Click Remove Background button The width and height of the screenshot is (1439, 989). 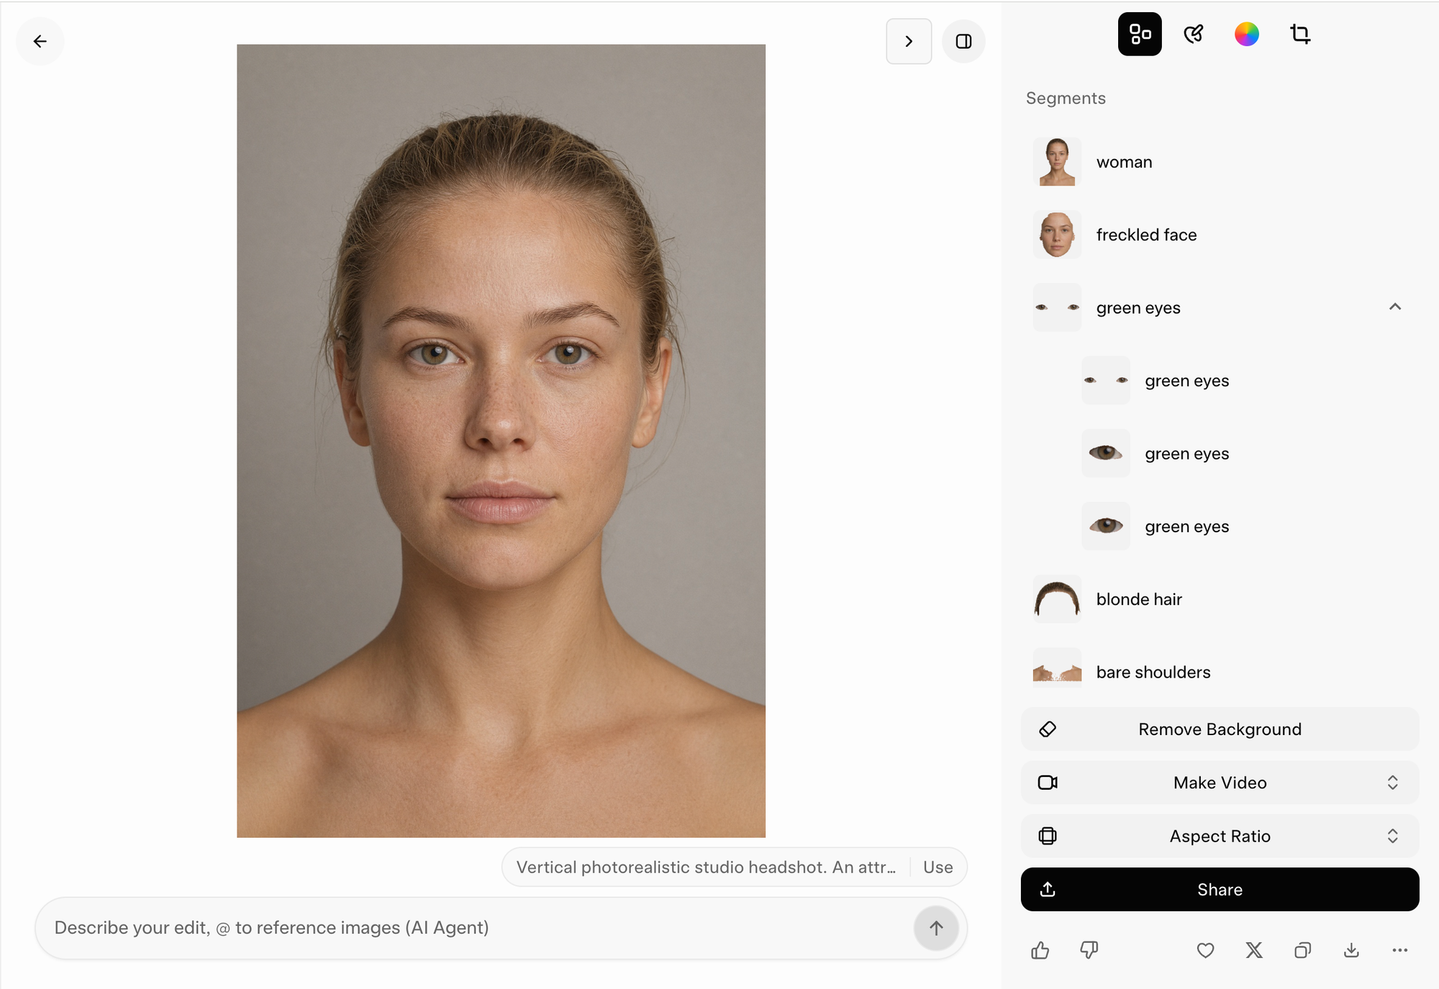[1220, 729]
